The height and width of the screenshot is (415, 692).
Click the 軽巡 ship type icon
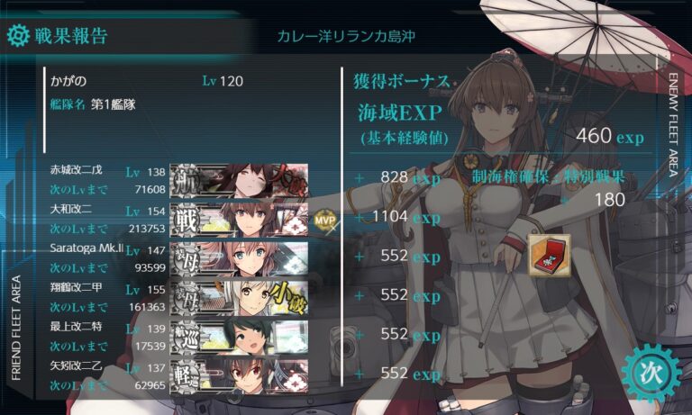click(187, 377)
